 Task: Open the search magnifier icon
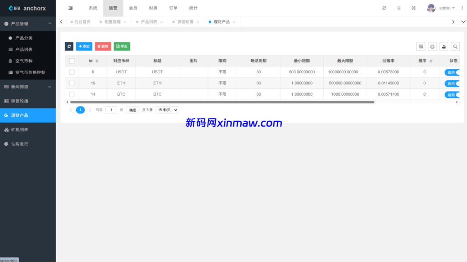[x=455, y=46]
